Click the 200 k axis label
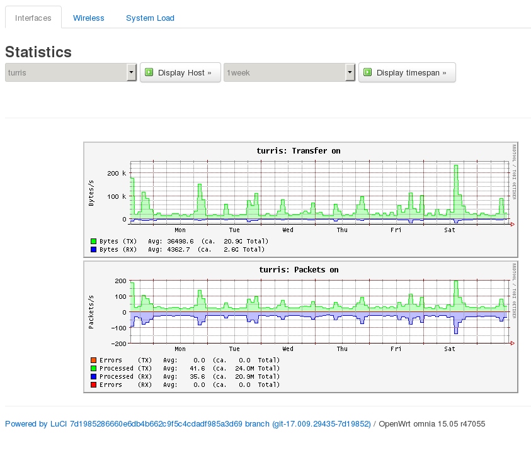The width and height of the screenshot is (531, 453). (117, 173)
